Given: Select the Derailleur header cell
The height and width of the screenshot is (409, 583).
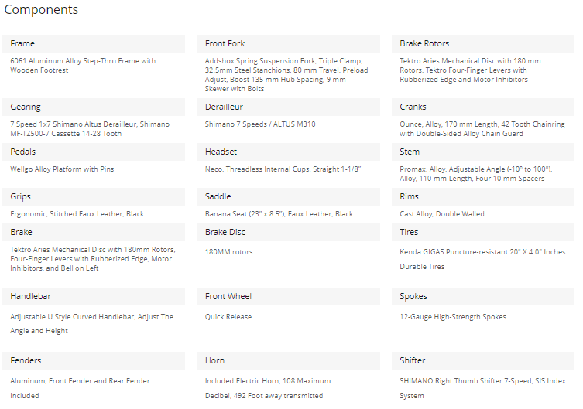Looking at the screenshot, I should pyautogui.click(x=288, y=107).
